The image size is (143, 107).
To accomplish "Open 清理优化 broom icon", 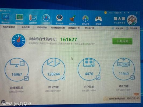I will tap(73, 18).
